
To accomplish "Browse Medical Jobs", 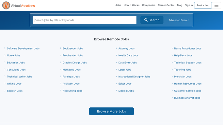I will [126, 91].
